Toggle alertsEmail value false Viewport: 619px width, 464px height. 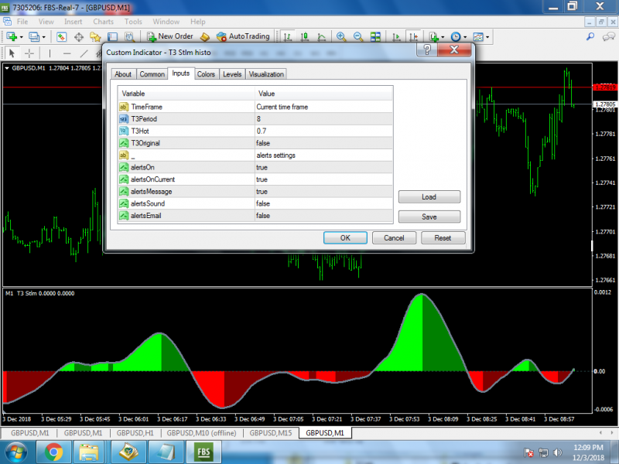(x=323, y=216)
